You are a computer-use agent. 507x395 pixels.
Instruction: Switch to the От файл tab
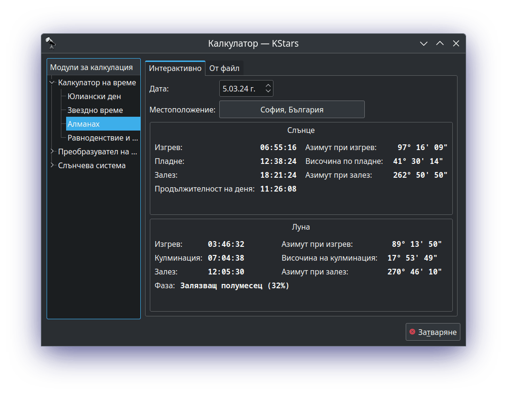pyautogui.click(x=224, y=68)
